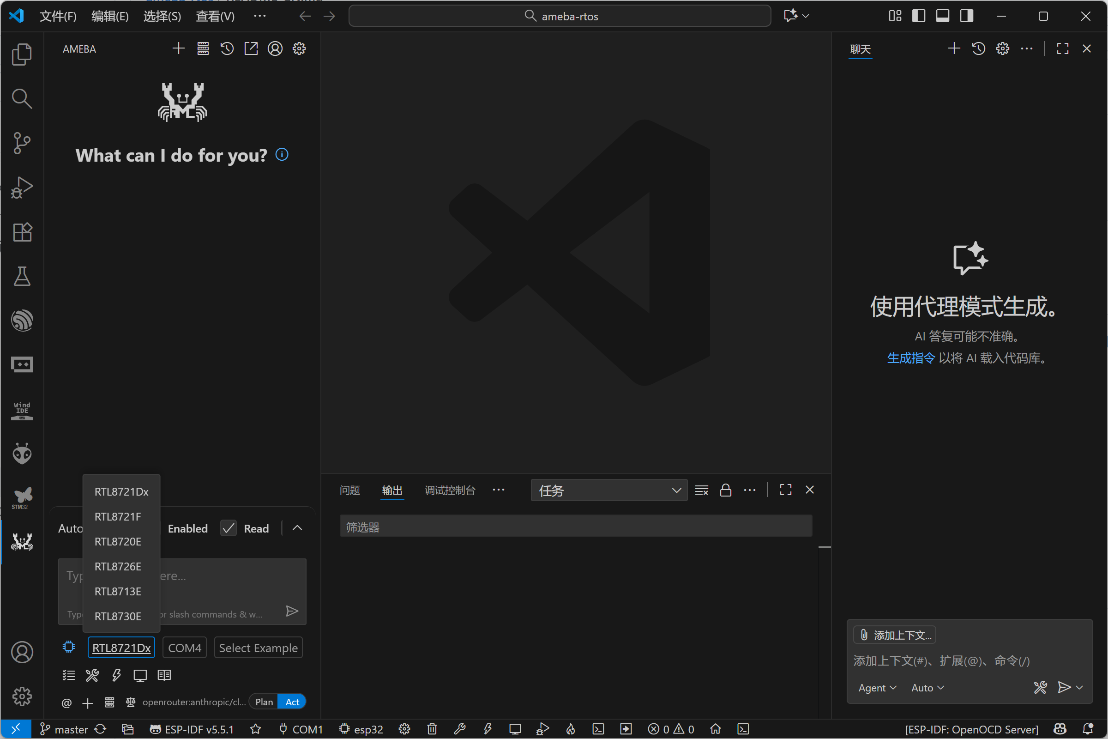Open the Testing flask icon
The width and height of the screenshot is (1108, 739).
tap(22, 276)
